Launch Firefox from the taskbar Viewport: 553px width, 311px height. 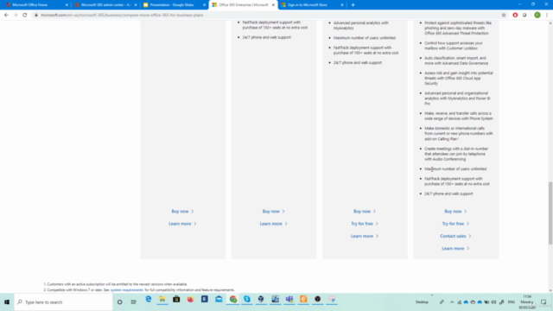coord(190,300)
